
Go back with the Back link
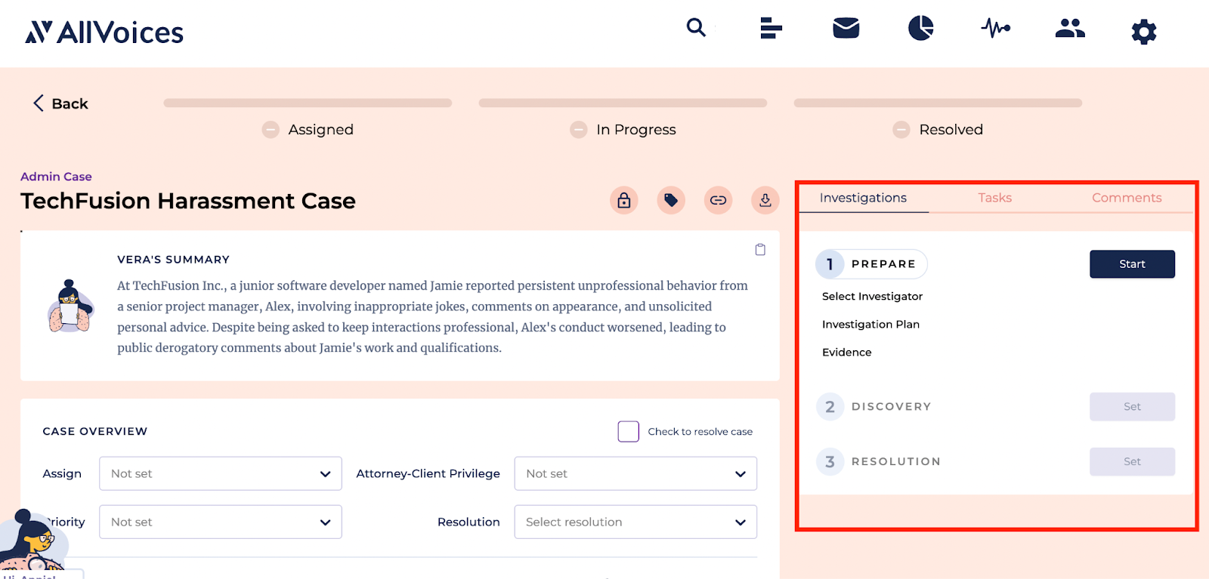tap(60, 103)
